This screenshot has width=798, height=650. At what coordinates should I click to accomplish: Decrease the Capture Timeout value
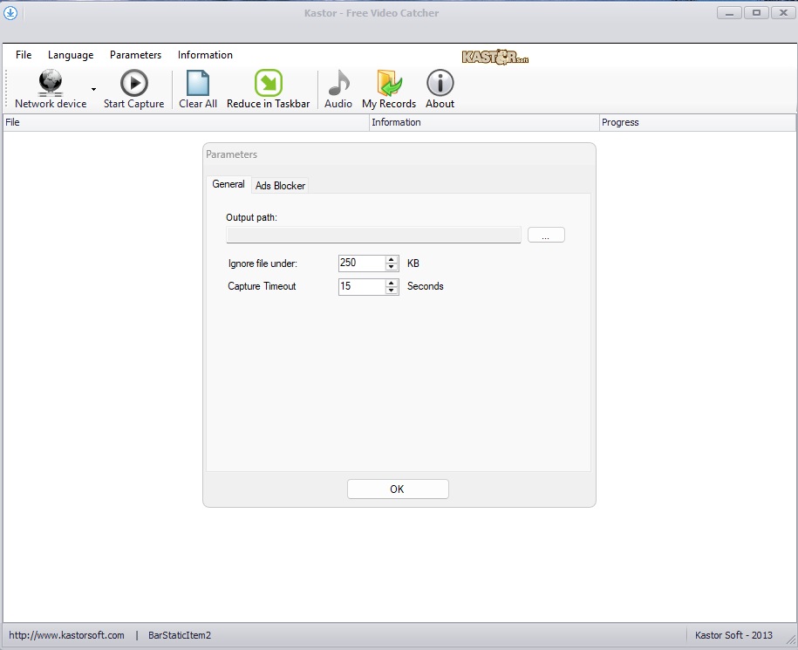click(x=392, y=291)
